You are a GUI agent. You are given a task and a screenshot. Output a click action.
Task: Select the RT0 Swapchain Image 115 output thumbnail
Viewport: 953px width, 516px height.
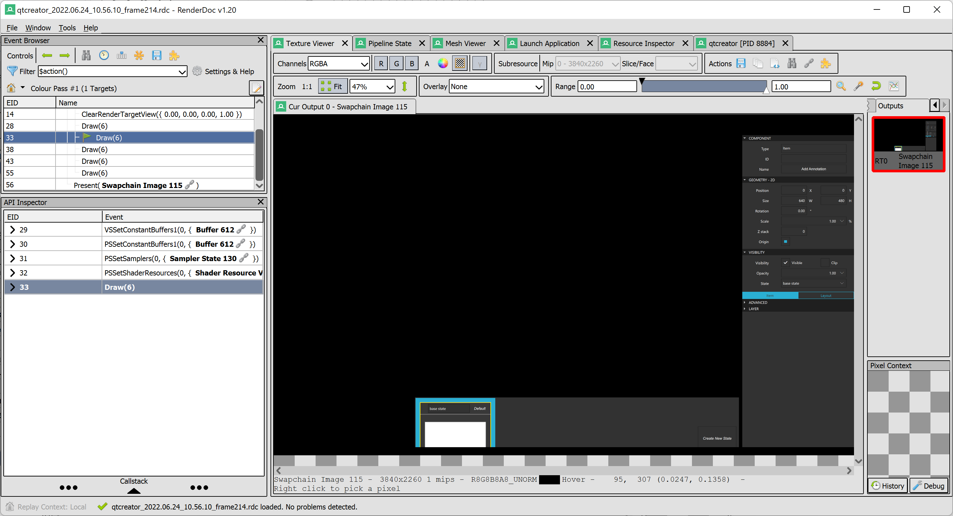908,144
